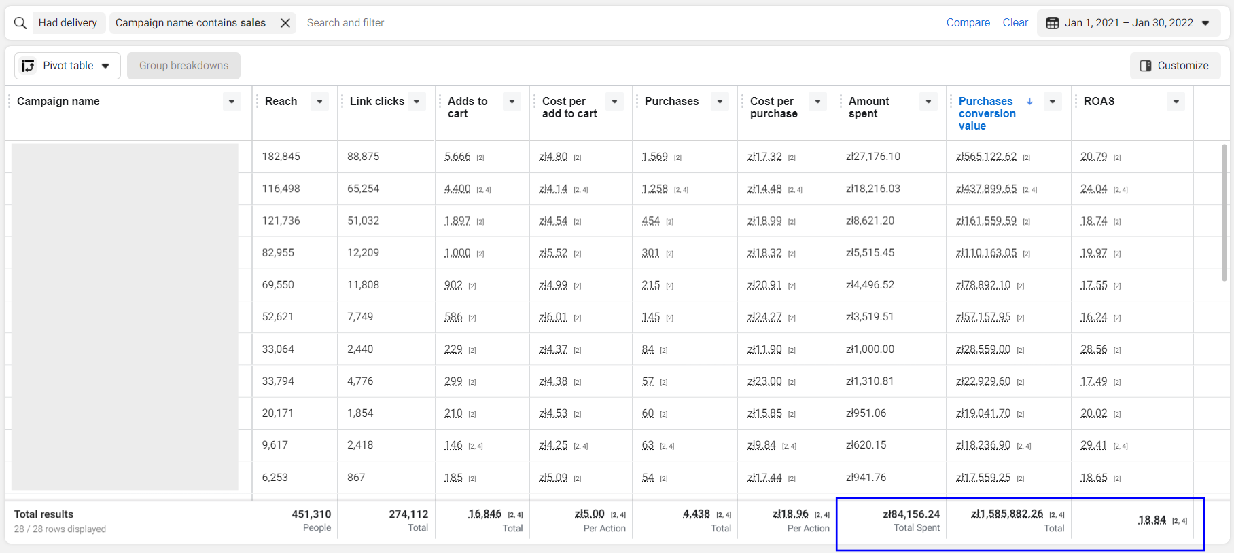
Task: Click adds to cart value 5,666
Action: [457, 157]
